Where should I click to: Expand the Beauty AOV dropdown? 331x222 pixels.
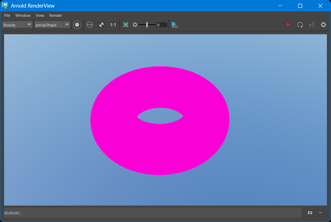(x=29, y=25)
